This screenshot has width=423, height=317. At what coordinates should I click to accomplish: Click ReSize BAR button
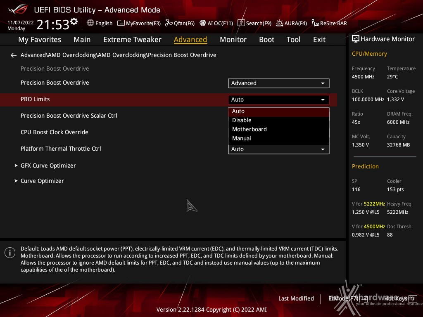[329, 23]
